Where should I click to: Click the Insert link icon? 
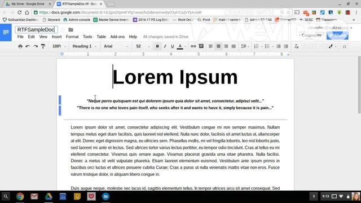point(193,46)
